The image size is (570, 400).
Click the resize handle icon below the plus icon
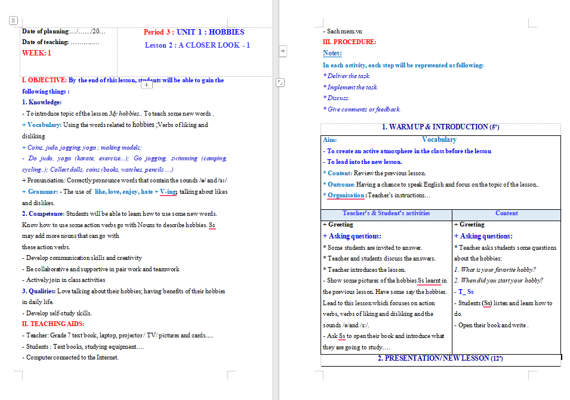point(280,82)
